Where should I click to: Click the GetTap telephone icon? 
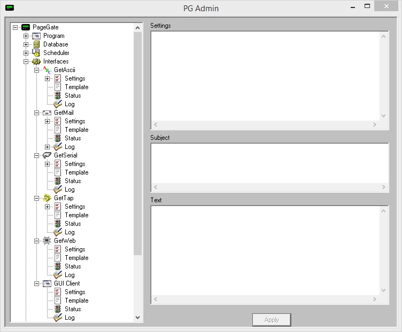click(47, 198)
